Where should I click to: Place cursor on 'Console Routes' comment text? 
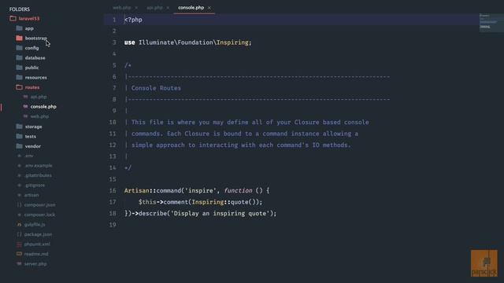[156, 88]
